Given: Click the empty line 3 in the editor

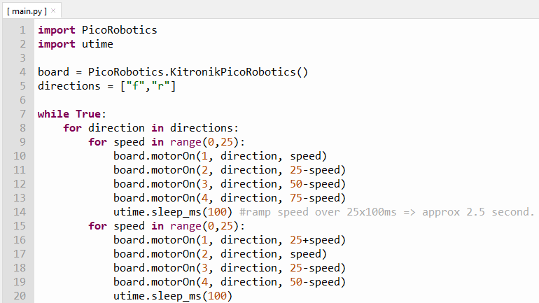Looking at the screenshot, I should [210, 58].
